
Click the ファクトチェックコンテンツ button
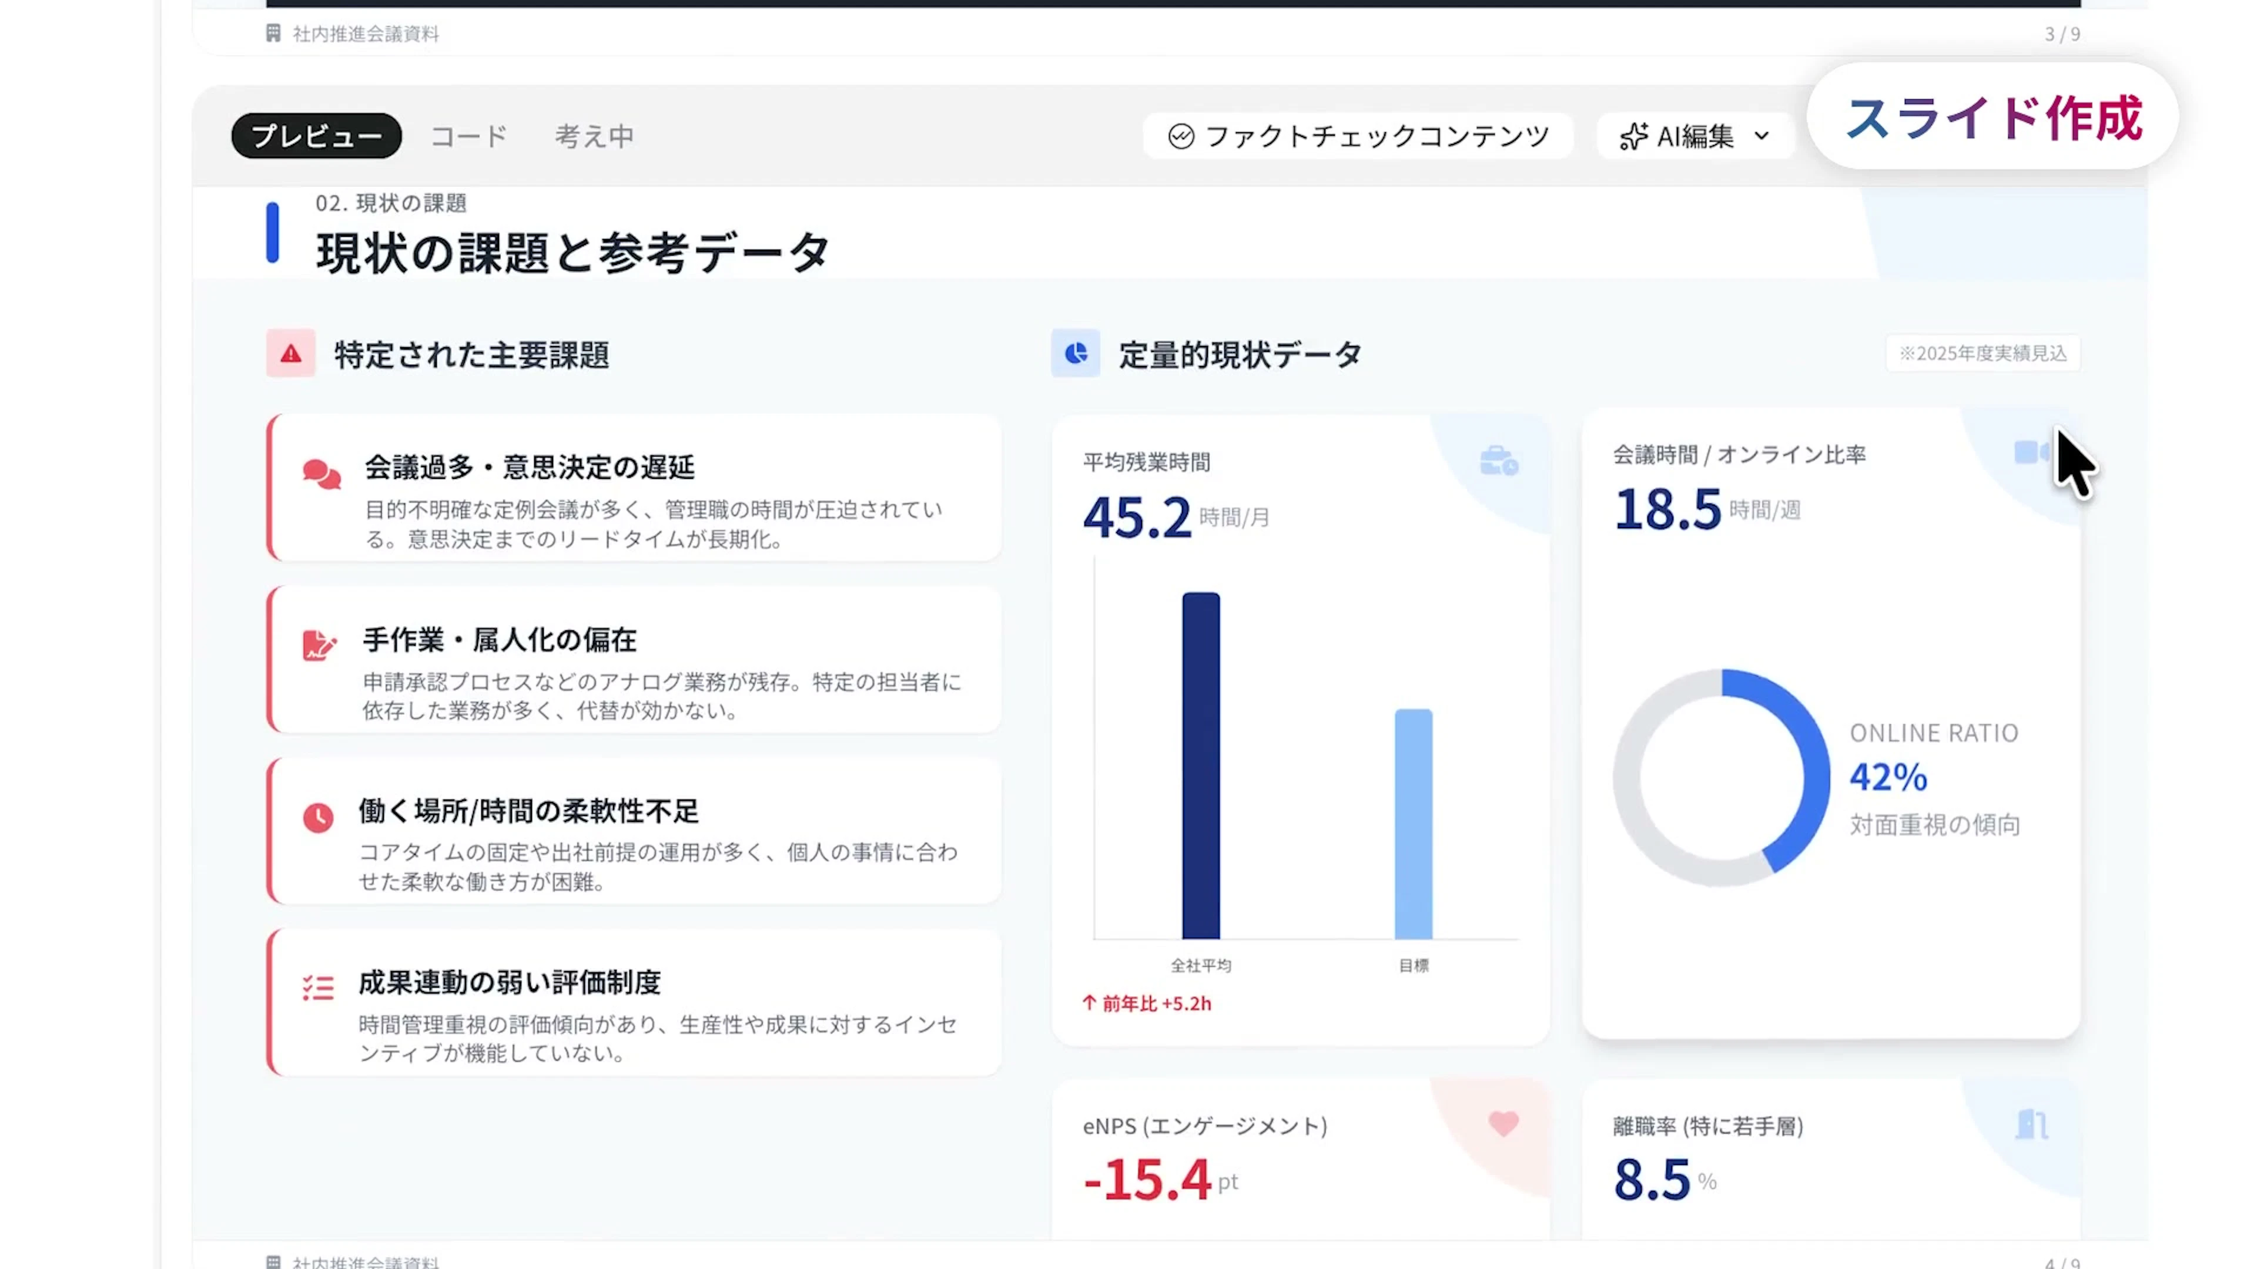click(x=1358, y=136)
